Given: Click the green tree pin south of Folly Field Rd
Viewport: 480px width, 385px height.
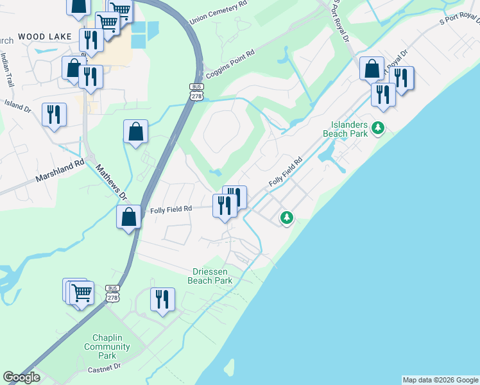Looking at the screenshot, I should 287,219.
